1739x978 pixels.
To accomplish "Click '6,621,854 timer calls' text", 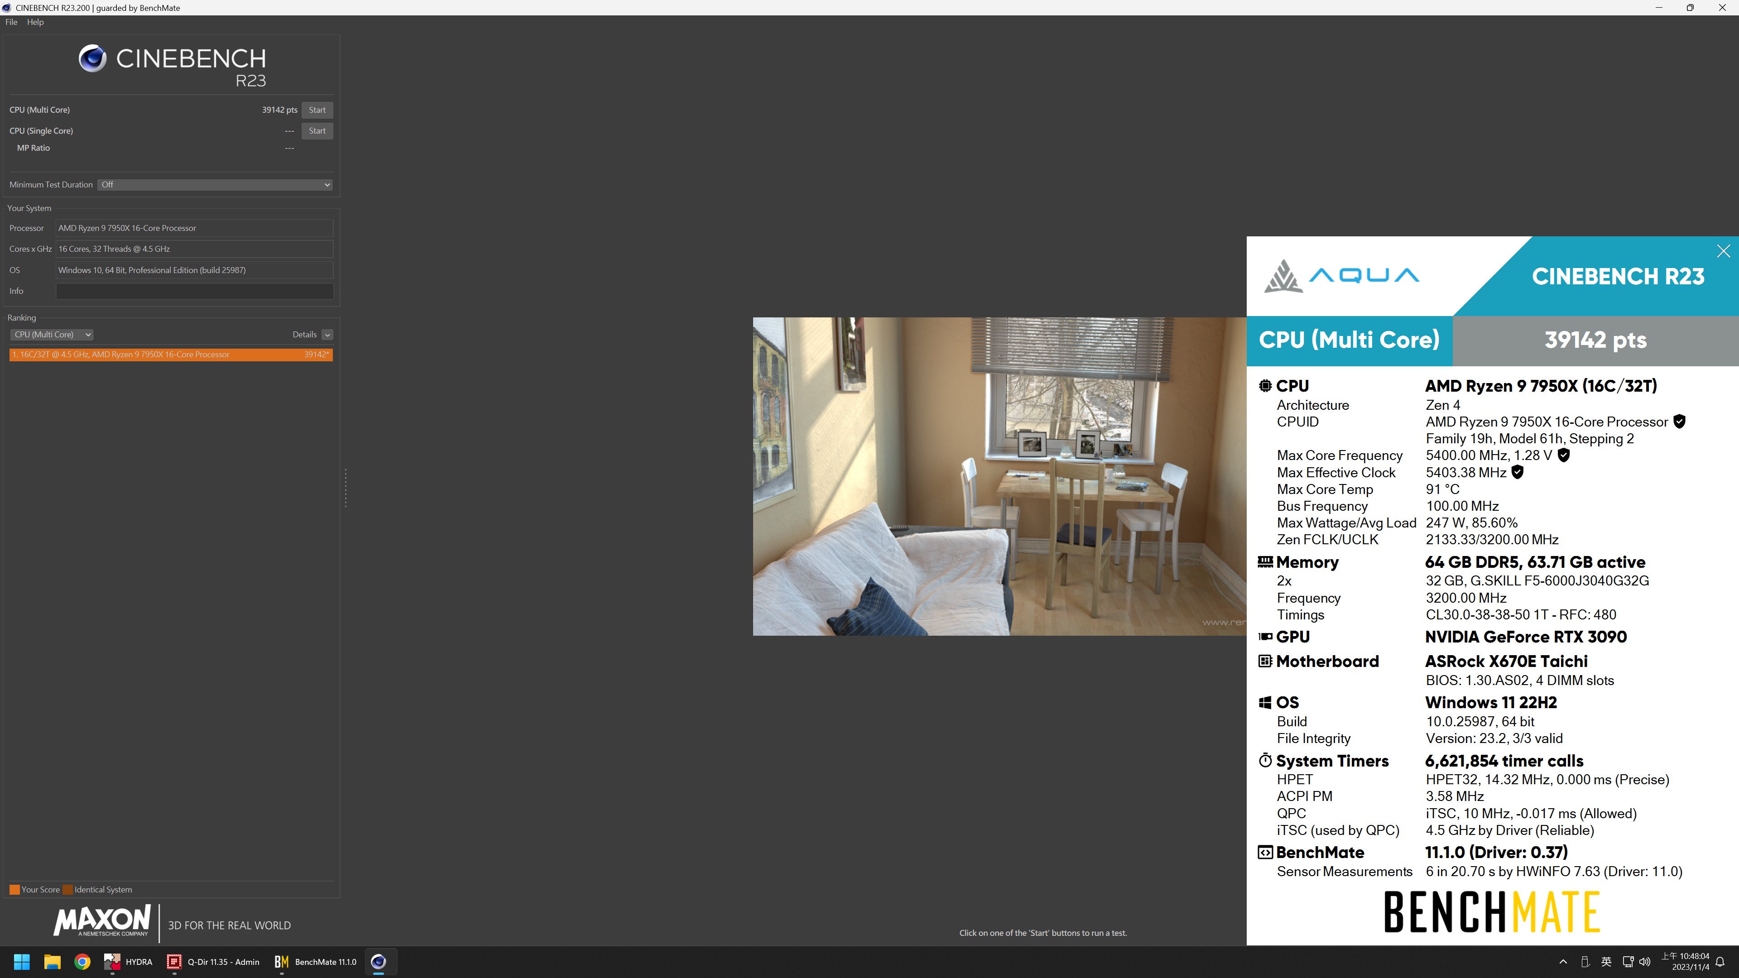I will coord(1504,761).
